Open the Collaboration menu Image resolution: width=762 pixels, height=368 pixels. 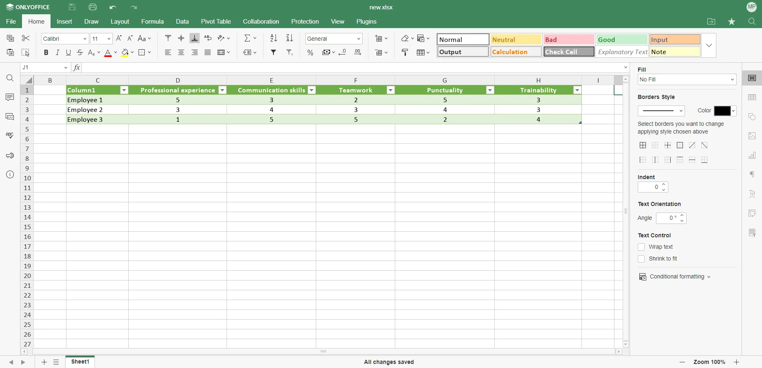(261, 22)
